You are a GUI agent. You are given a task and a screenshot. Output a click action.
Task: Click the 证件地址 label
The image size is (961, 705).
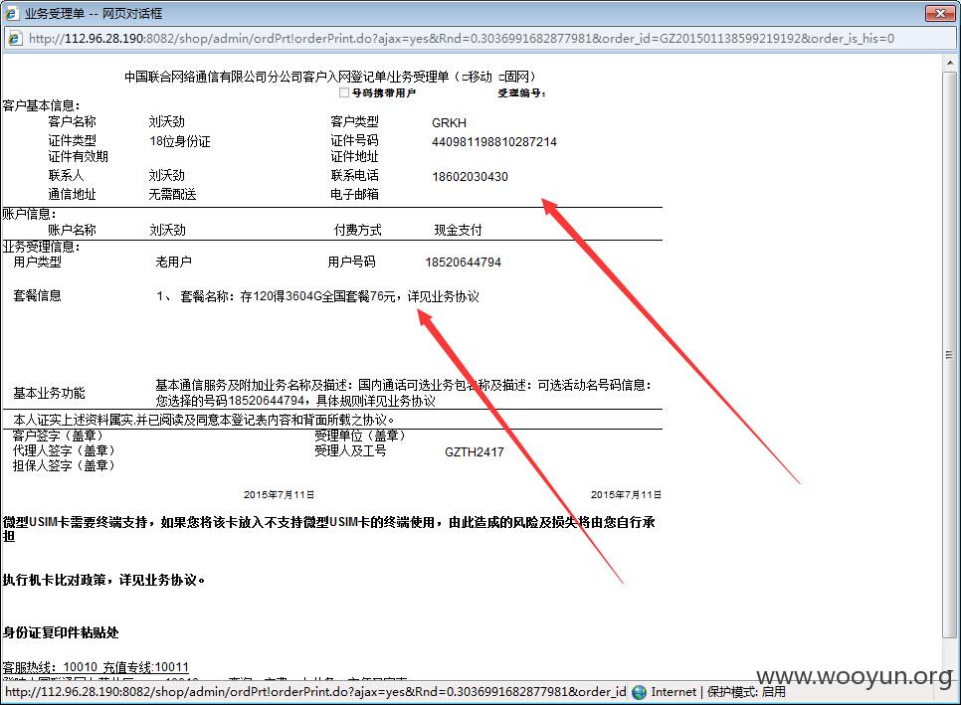pyautogui.click(x=355, y=156)
